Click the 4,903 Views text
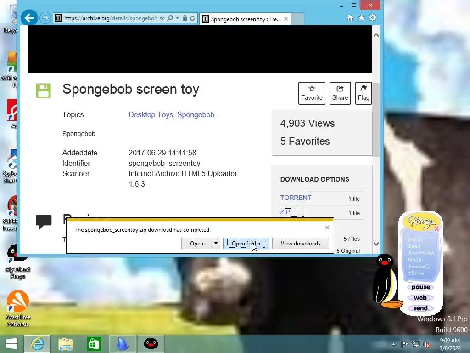 coord(308,123)
